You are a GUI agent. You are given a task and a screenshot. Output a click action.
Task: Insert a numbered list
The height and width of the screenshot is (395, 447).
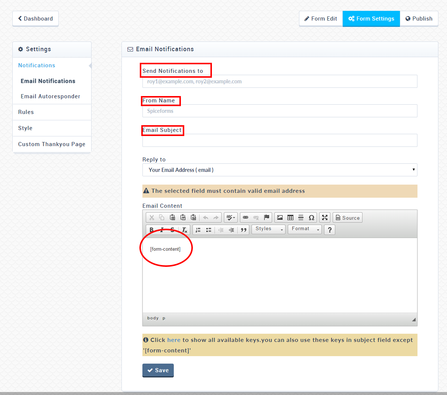[198, 230]
